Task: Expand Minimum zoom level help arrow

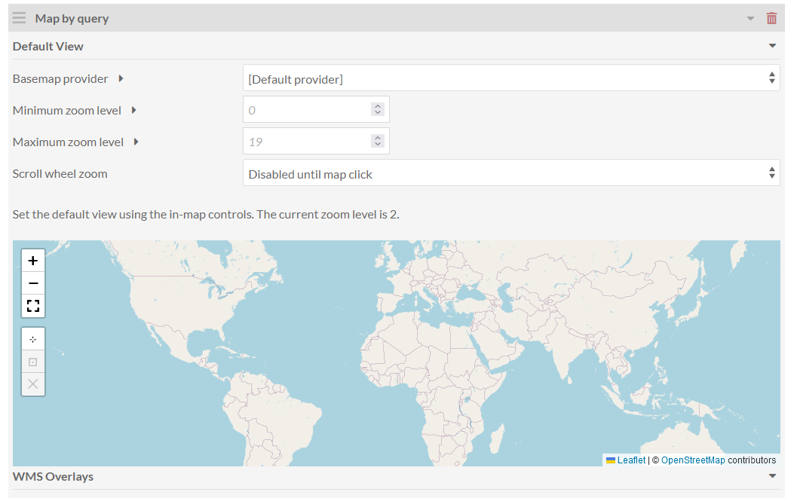Action: coord(133,110)
